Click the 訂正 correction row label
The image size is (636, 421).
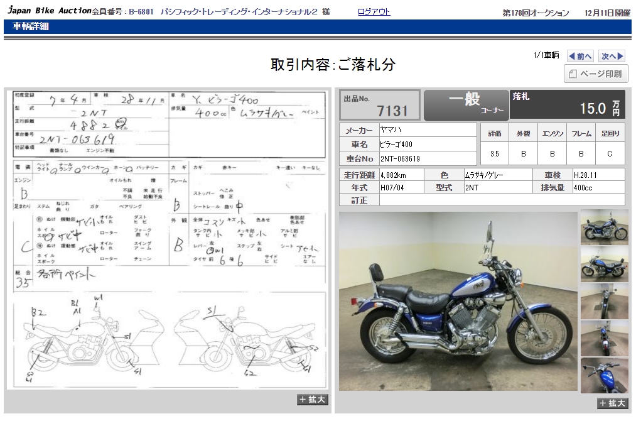(359, 200)
